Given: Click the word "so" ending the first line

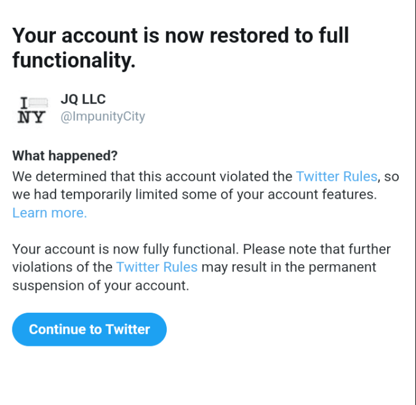Looking at the screenshot, I should [392, 177].
